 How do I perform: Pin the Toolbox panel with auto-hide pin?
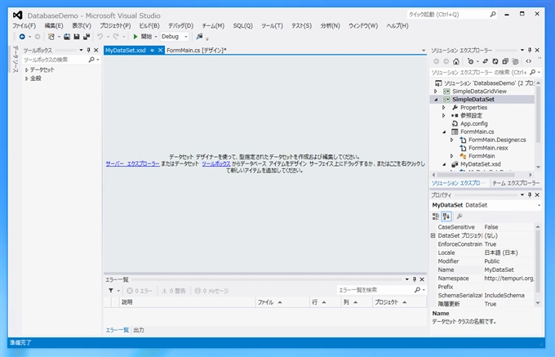click(x=88, y=51)
